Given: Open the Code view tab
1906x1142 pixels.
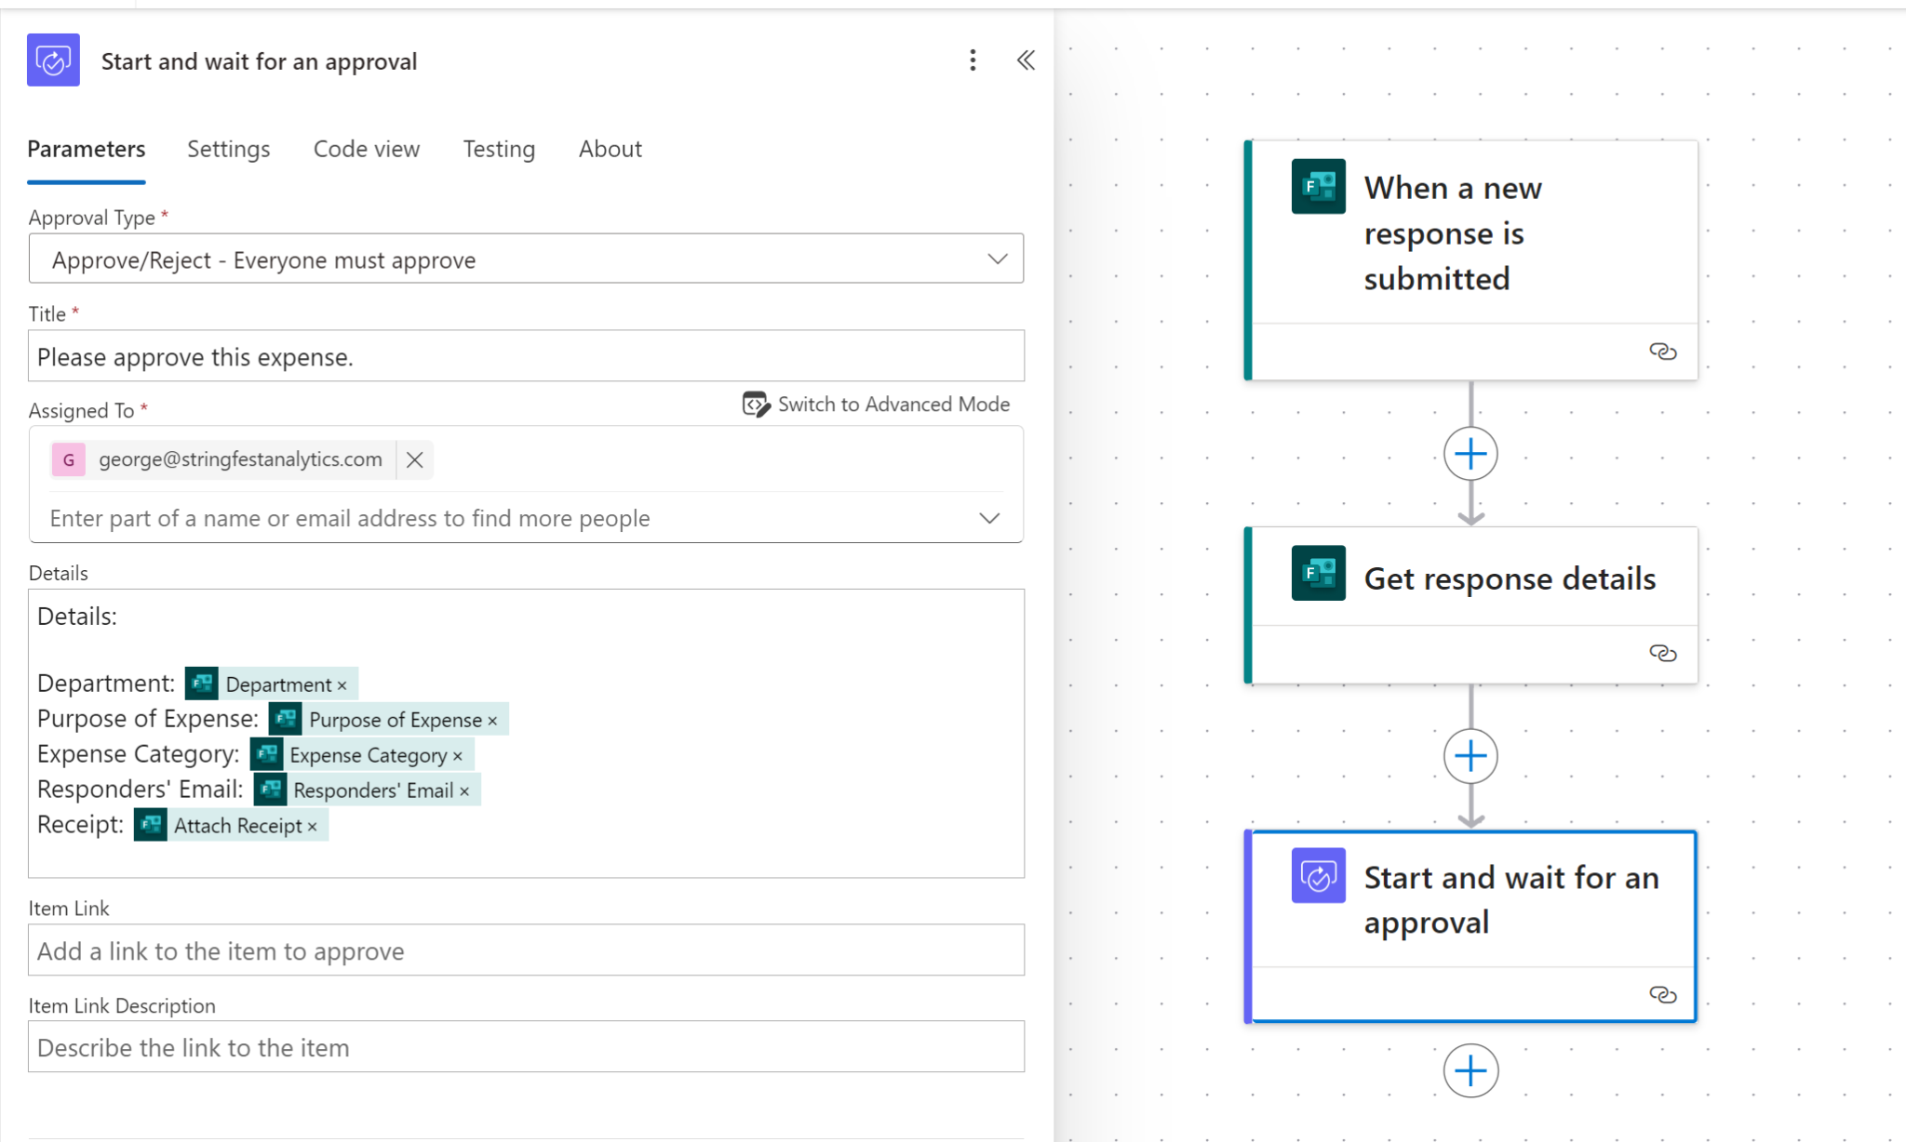Looking at the screenshot, I should pyautogui.click(x=366, y=150).
